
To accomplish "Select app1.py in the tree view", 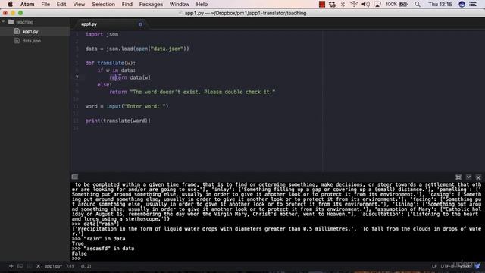I will (x=30, y=32).
